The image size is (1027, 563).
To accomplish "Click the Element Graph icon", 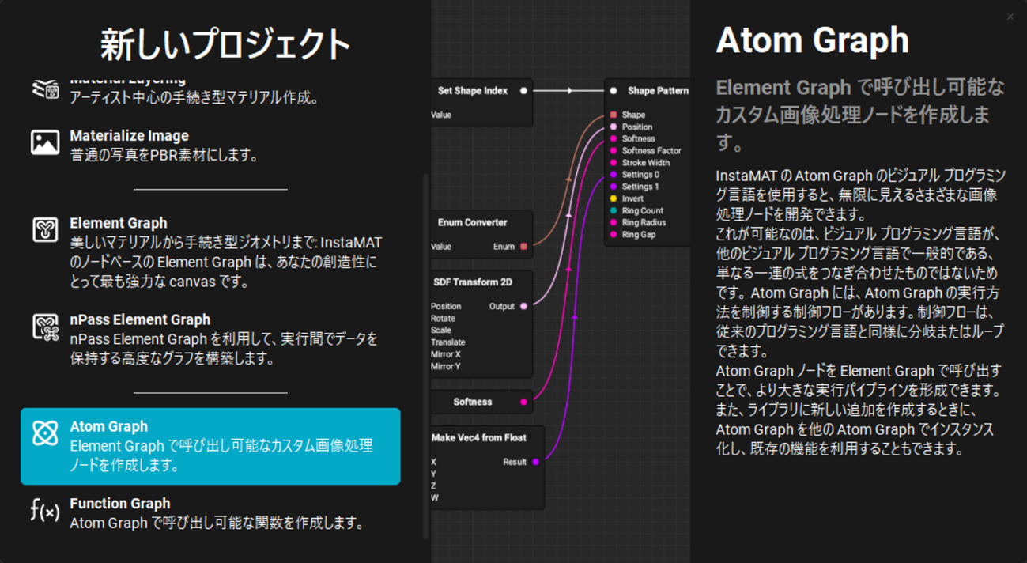I will [x=45, y=229].
